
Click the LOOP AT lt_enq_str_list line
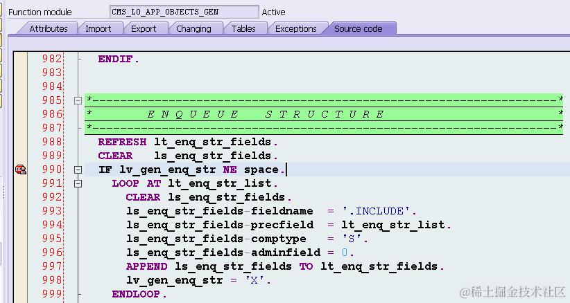coord(195,183)
